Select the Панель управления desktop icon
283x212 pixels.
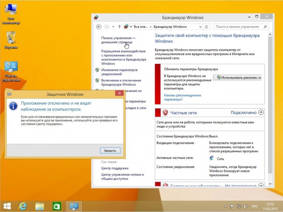pos(11,71)
